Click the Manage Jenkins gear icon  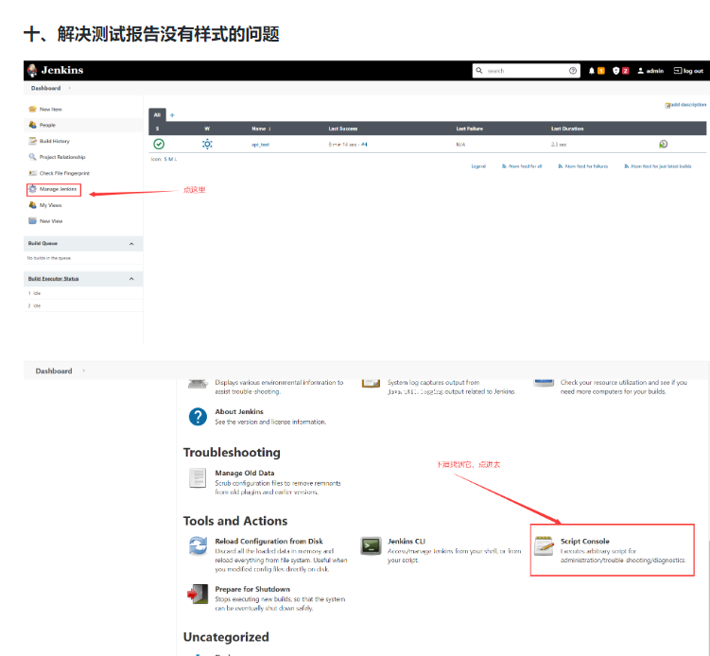click(32, 189)
